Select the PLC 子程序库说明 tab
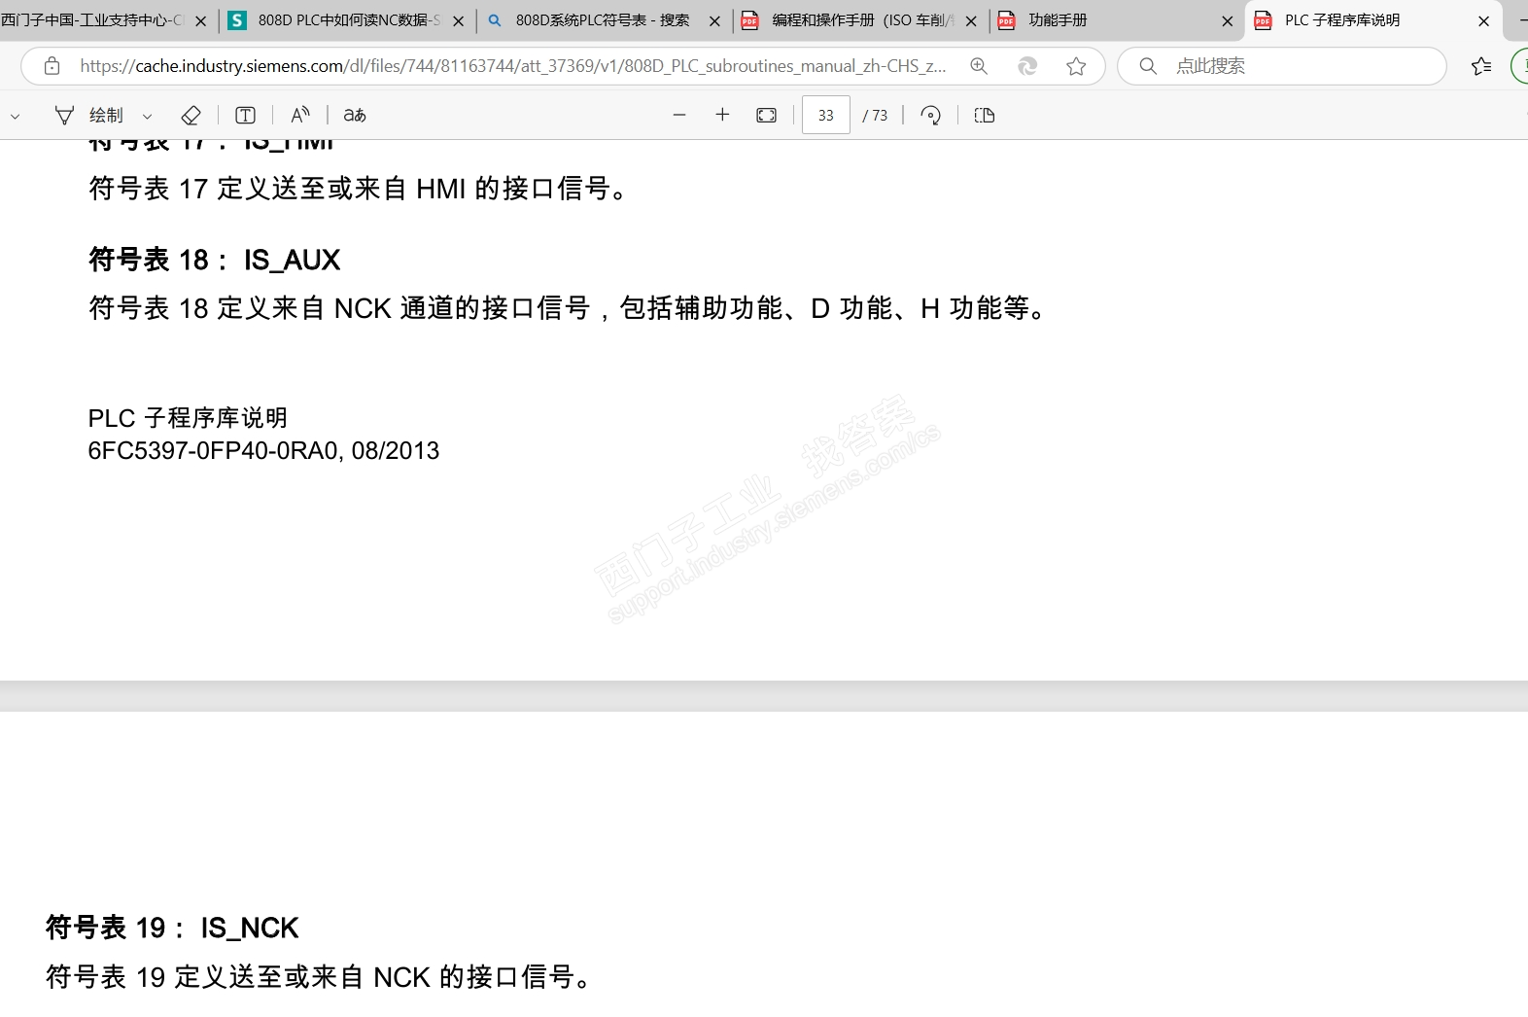 click(1372, 20)
